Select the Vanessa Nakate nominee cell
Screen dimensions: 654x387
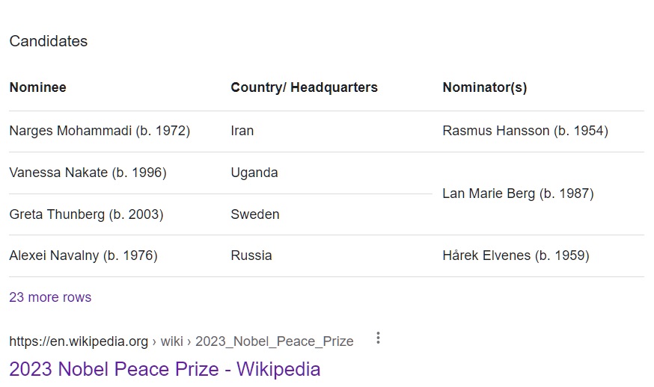[x=88, y=173]
